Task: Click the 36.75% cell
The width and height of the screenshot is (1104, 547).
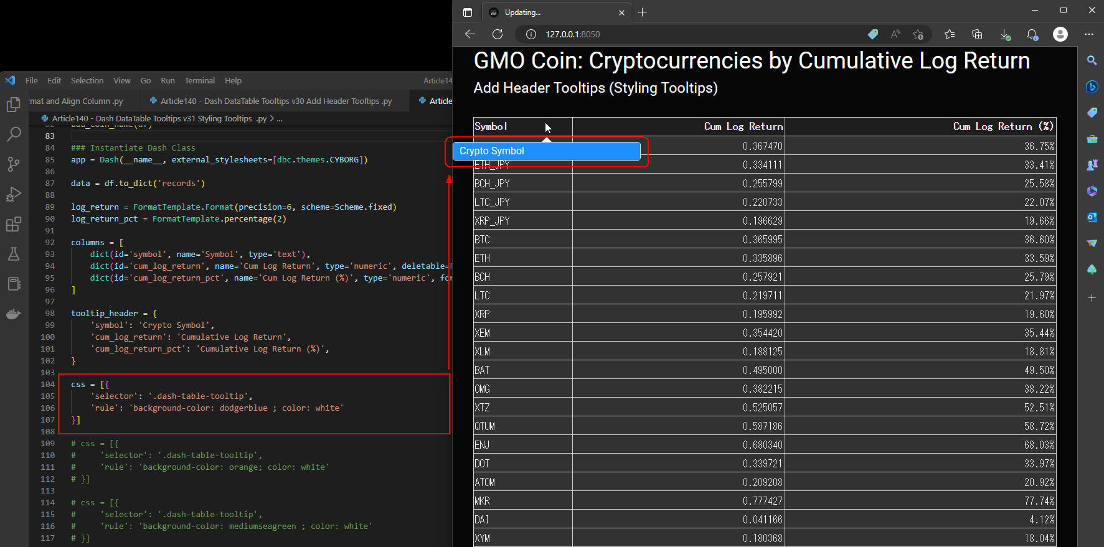Action: click(920, 146)
